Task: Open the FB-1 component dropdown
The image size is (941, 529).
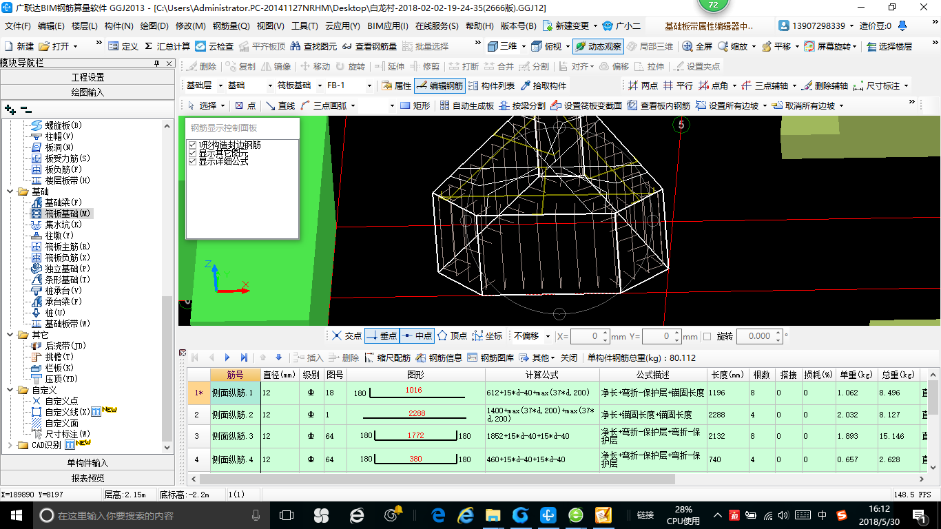Action: tap(369, 86)
